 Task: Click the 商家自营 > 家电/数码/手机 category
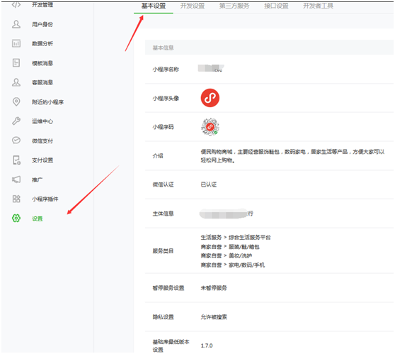[232, 265]
